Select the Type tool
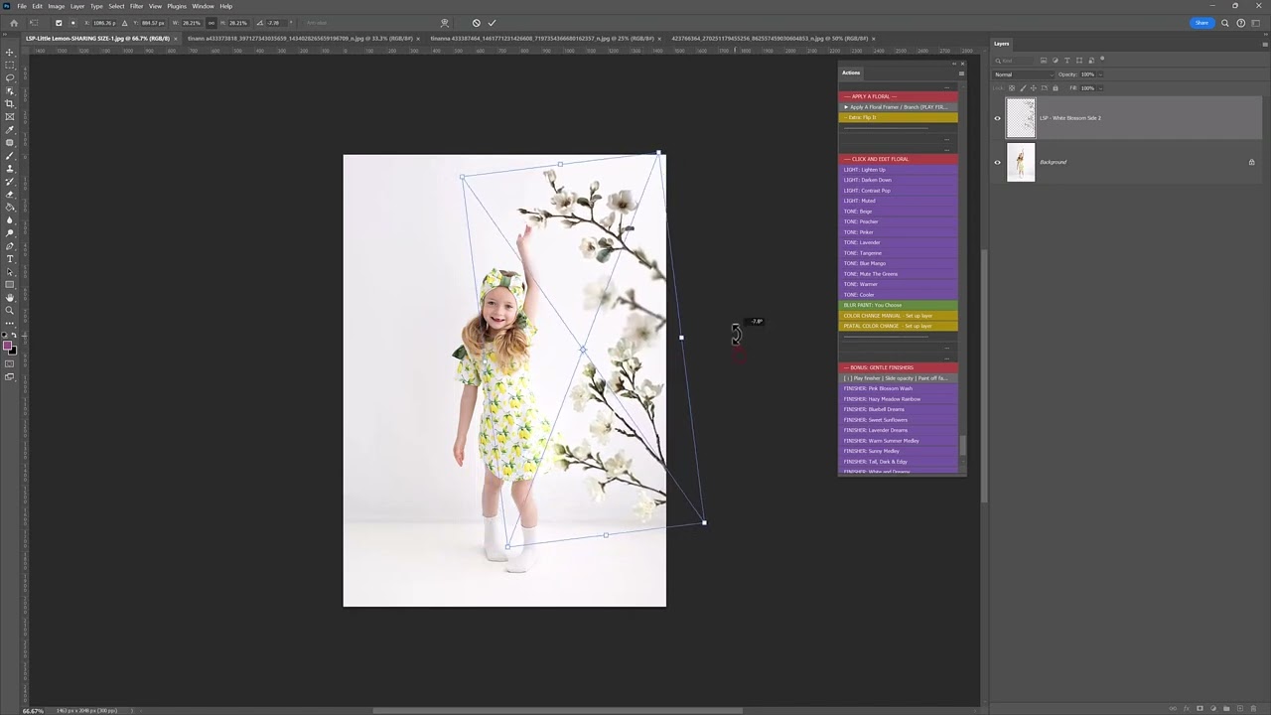This screenshot has height=715, width=1271. 10,259
